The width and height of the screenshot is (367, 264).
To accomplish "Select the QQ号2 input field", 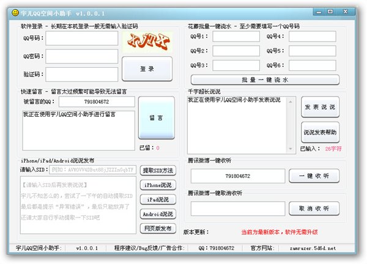I will pyautogui.click(x=236, y=51).
